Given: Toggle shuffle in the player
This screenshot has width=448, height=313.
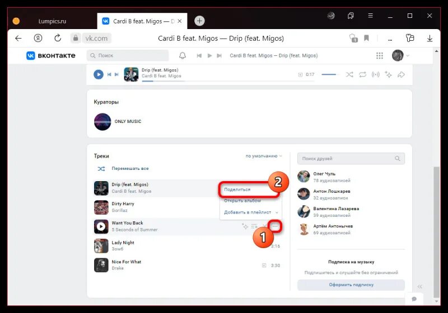Looking at the screenshot, I should [349, 74].
